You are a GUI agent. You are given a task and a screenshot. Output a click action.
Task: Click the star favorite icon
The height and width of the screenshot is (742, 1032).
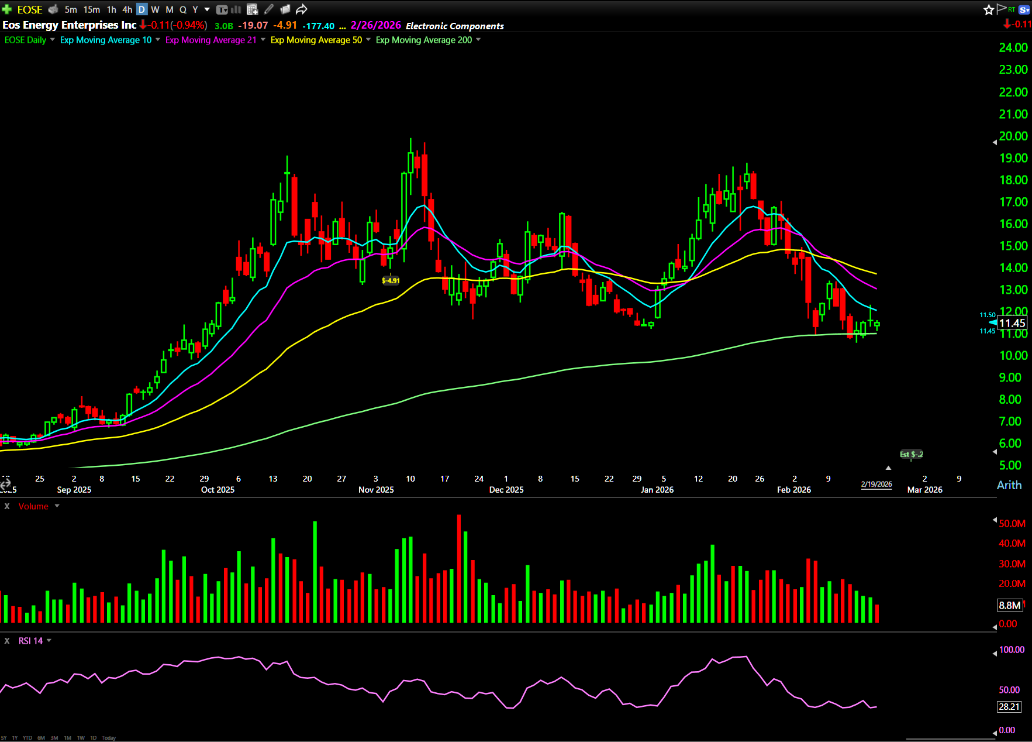(x=989, y=9)
